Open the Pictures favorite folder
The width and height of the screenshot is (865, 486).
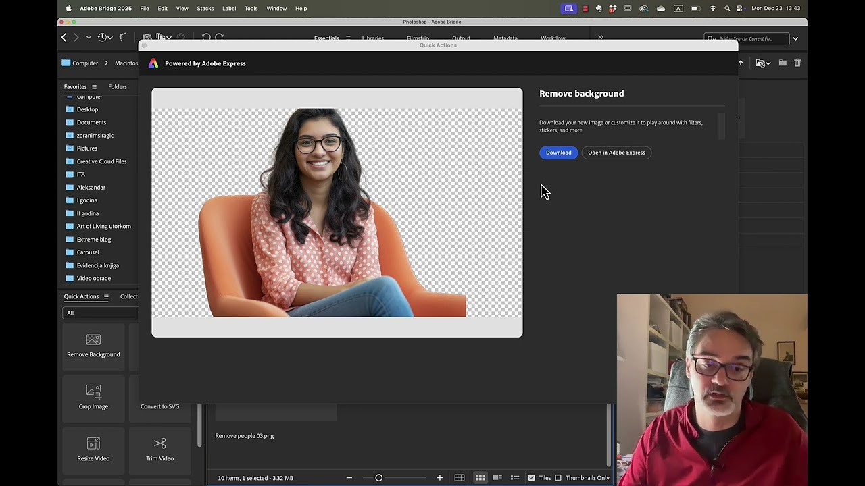(x=86, y=148)
